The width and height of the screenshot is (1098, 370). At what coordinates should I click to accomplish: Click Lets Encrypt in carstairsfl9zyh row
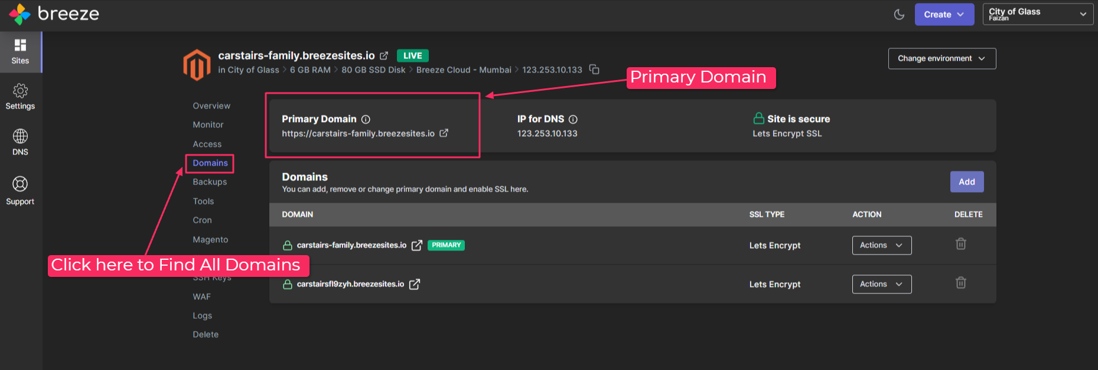775,284
